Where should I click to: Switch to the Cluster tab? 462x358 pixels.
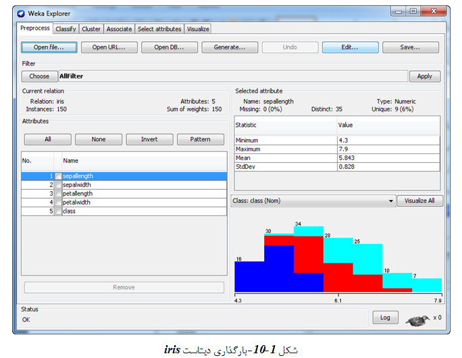tap(91, 29)
